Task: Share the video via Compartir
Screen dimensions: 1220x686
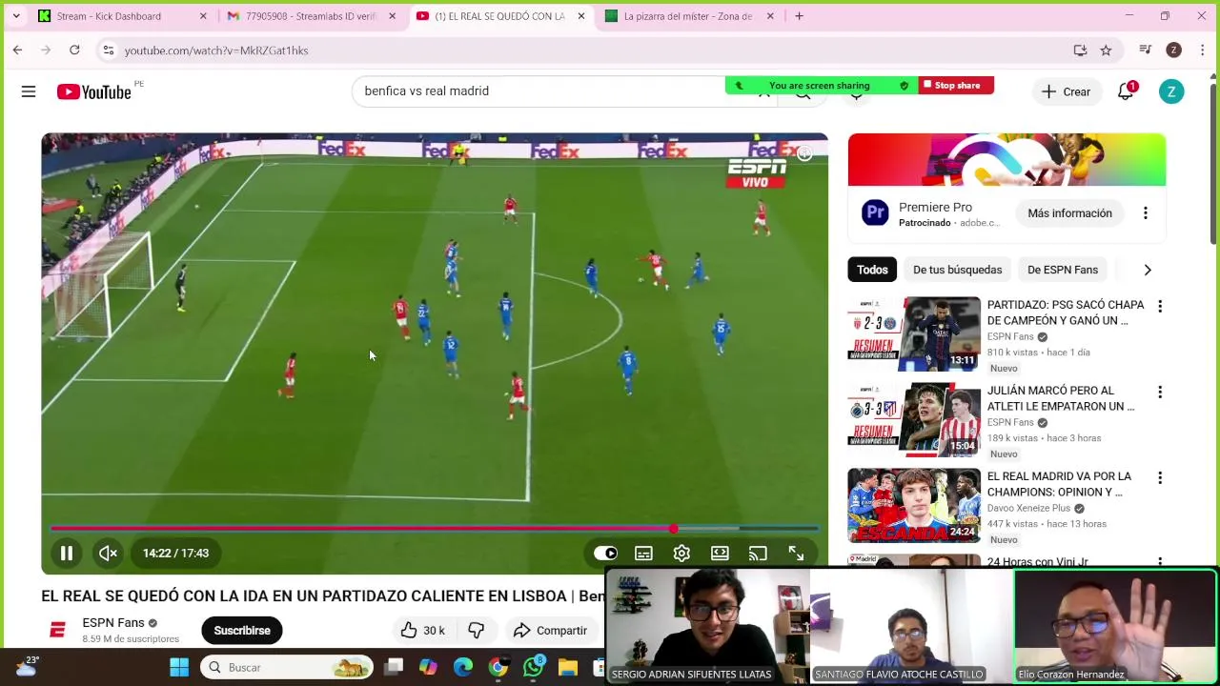Action: [550, 630]
